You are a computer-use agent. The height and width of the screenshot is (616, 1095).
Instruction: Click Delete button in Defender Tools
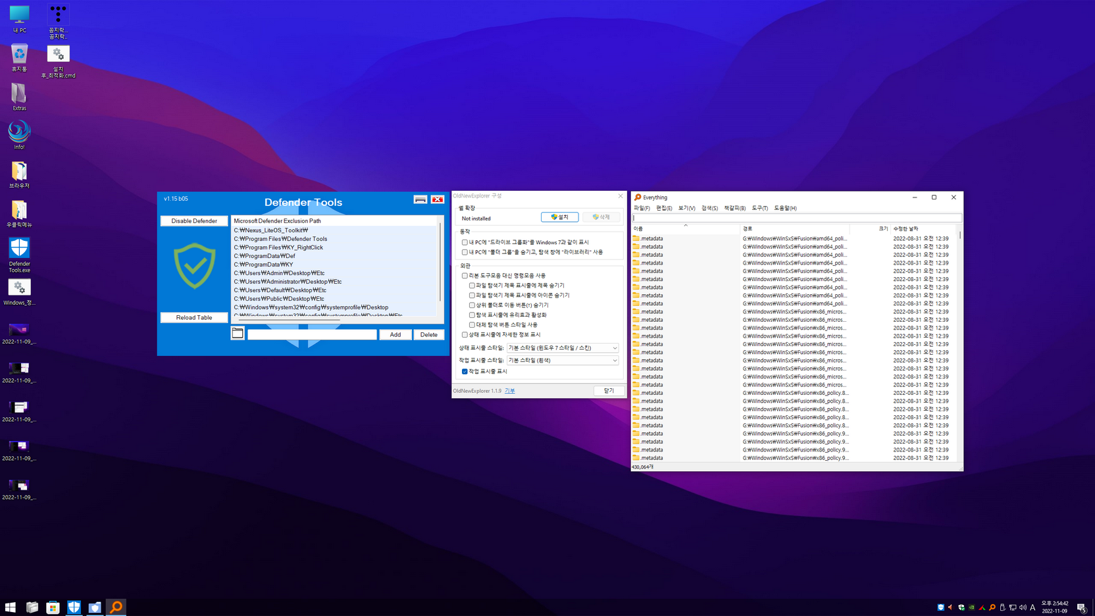pyautogui.click(x=428, y=334)
